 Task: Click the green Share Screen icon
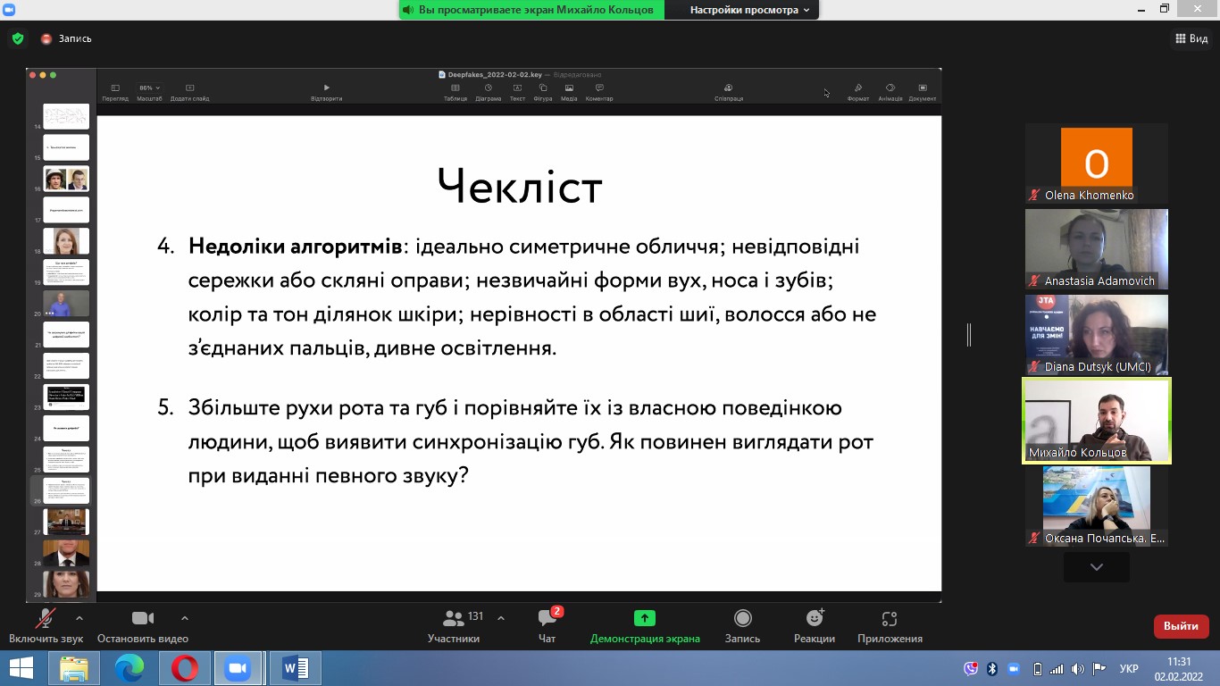[644, 618]
